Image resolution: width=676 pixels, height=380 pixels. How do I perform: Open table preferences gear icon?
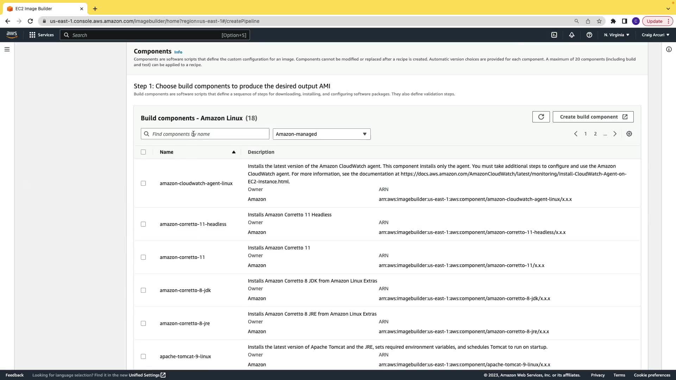coord(629,134)
